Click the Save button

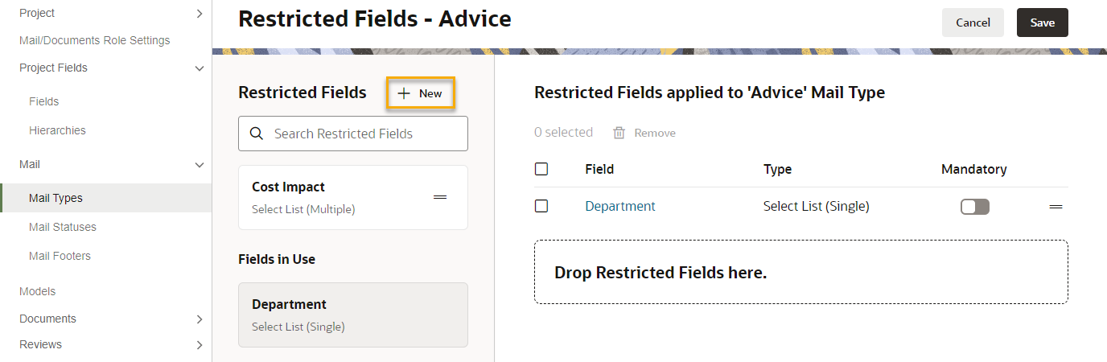1043,23
